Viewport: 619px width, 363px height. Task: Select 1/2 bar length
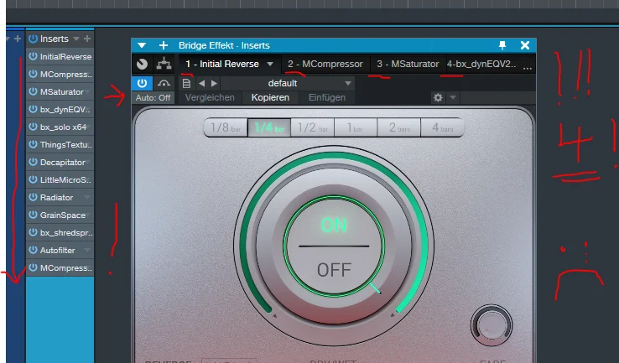pyautogui.click(x=313, y=127)
